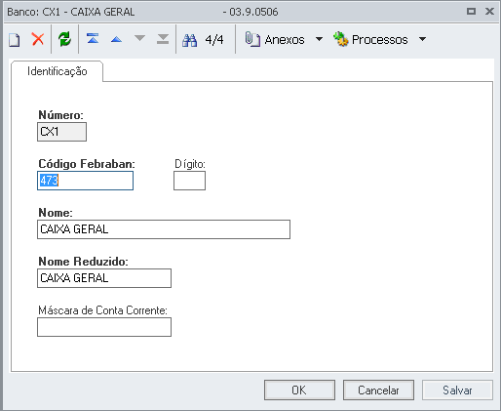Click the 4/4 record counter
The height and width of the screenshot is (411, 501).
tap(214, 40)
